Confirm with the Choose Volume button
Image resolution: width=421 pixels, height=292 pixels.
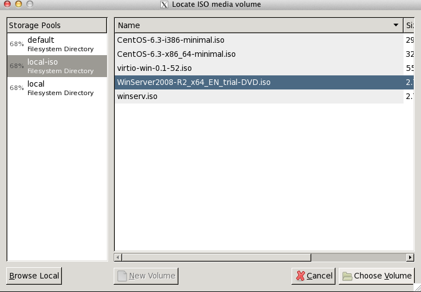[x=377, y=276]
